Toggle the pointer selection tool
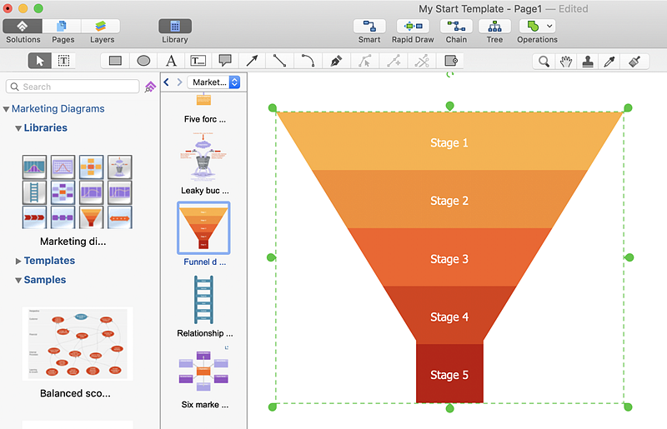Image resolution: width=667 pixels, height=429 pixels. point(39,61)
